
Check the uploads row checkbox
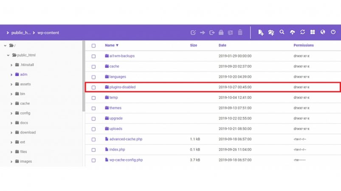click(x=93, y=129)
